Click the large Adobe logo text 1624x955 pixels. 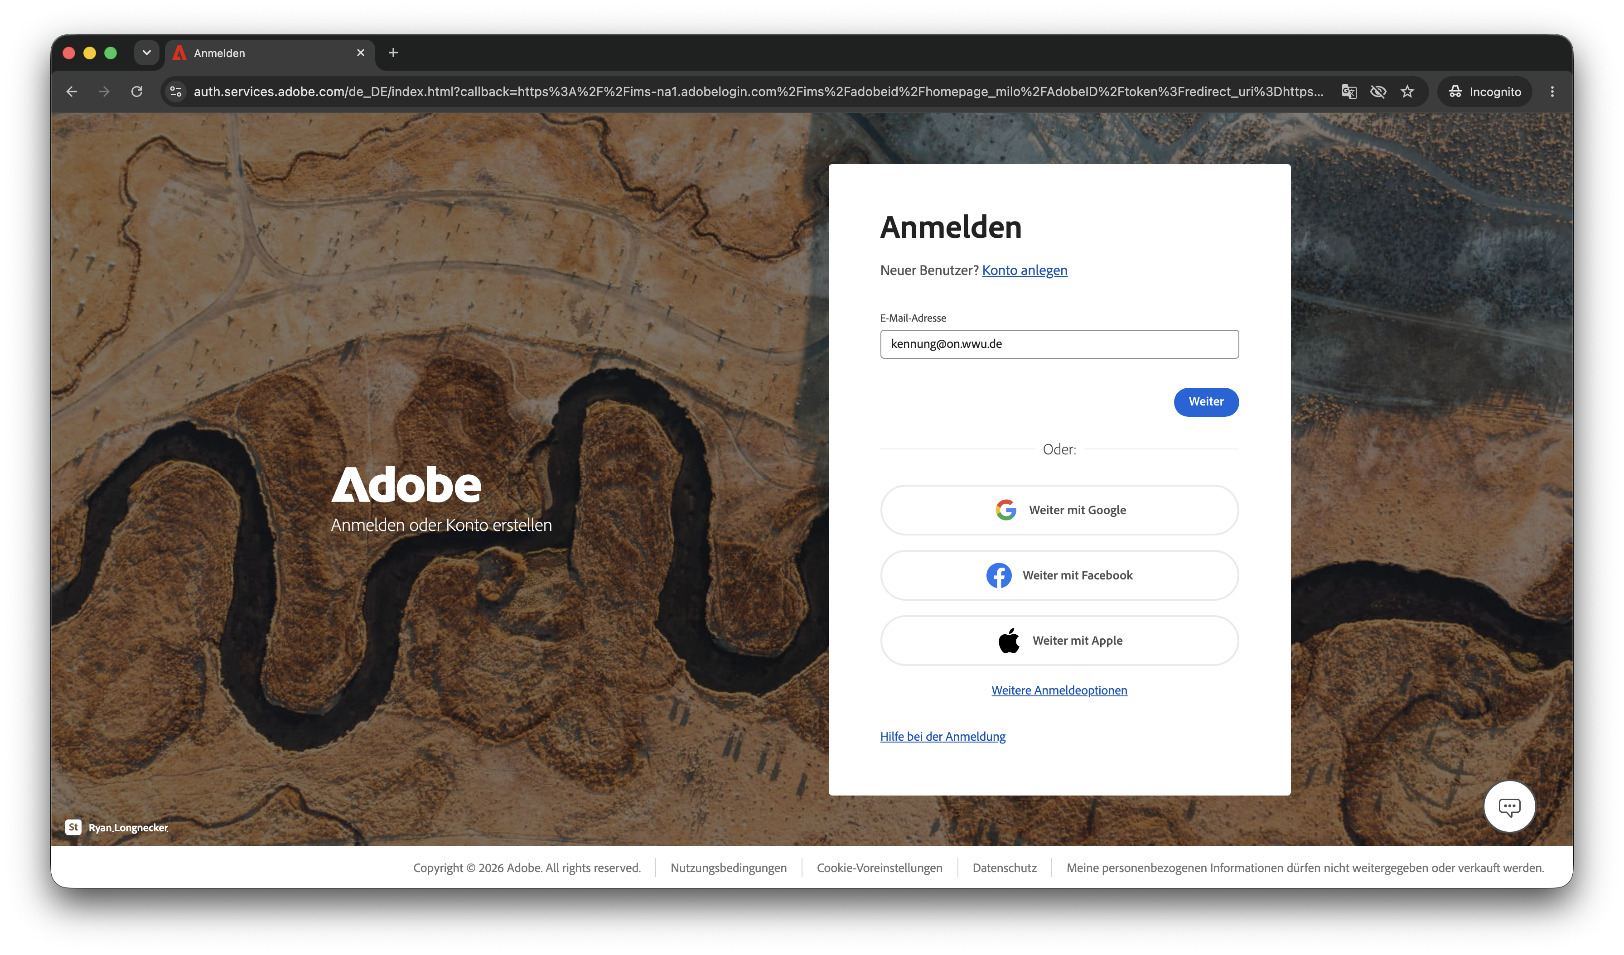point(406,485)
